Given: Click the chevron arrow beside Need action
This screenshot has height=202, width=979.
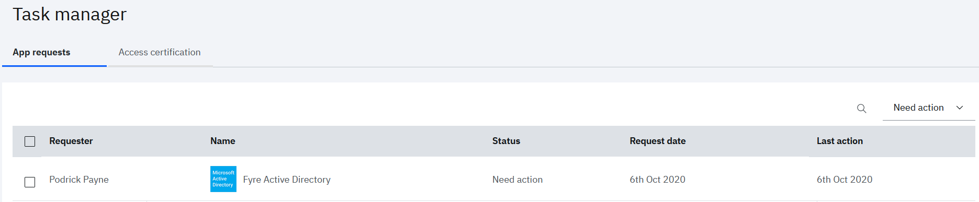Looking at the screenshot, I should 960,108.
